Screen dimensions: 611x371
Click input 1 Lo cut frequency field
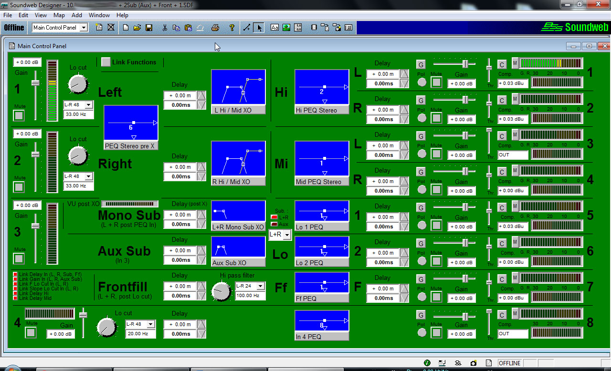click(x=78, y=114)
